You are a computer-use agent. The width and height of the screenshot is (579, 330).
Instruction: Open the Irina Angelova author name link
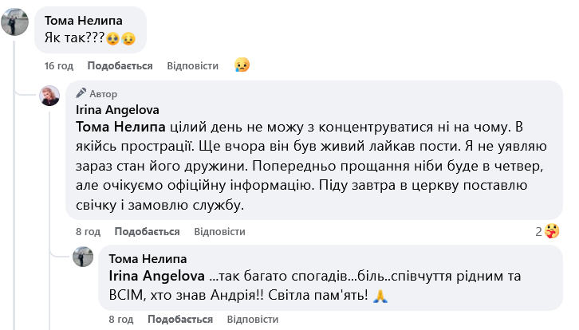116,109
